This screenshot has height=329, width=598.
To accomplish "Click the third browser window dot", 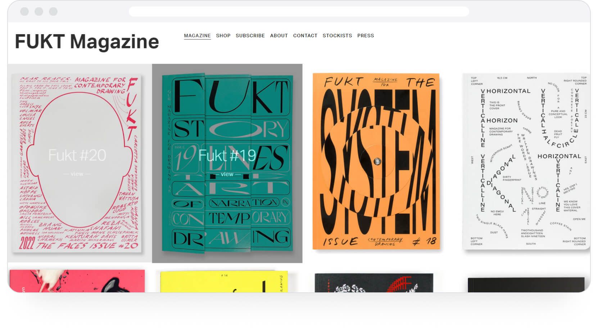I will 53,11.
